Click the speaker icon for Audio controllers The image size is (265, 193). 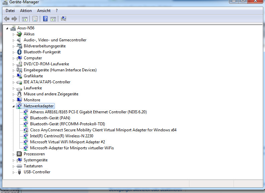19,40
